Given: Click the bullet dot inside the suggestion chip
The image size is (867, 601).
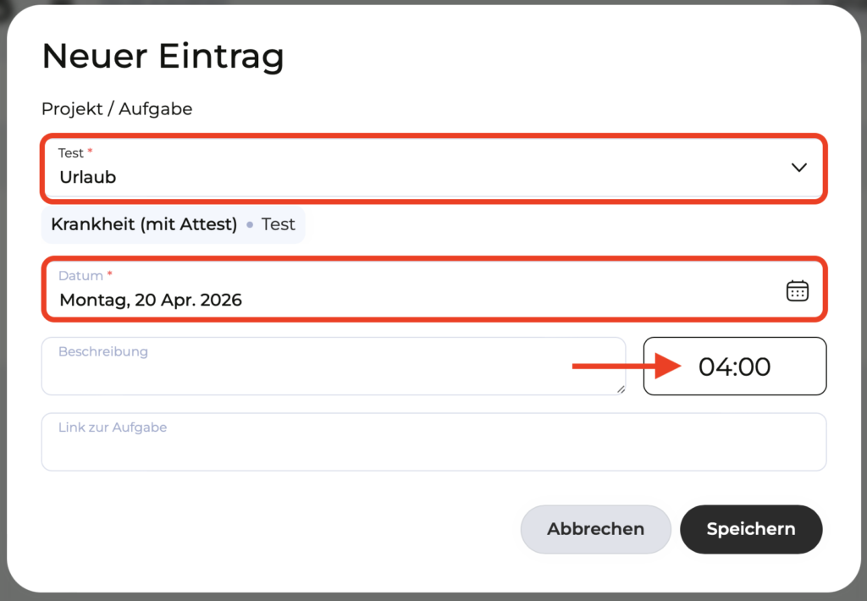Looking at the screenshot, I should (249, 226).
